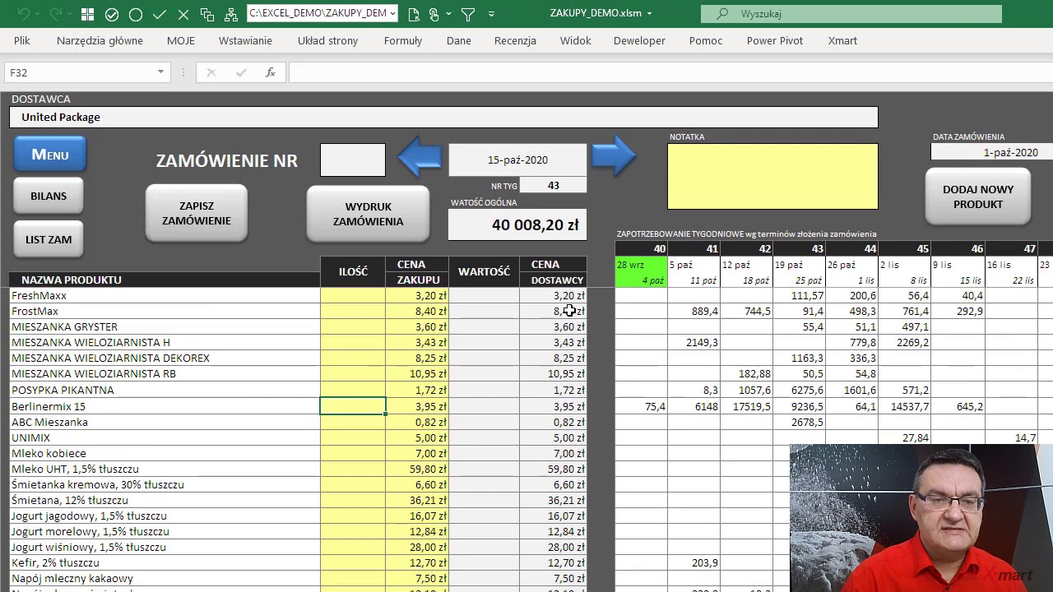The image size is (1053, 592).
Task: Select yellow ILOŚĆ cell for FreshMaxx
Action: (353, 295)
